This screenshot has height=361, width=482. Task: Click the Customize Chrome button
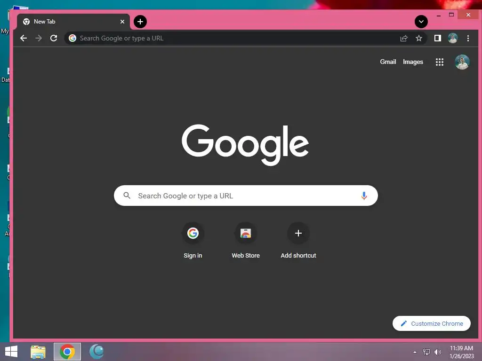(432, 323)
